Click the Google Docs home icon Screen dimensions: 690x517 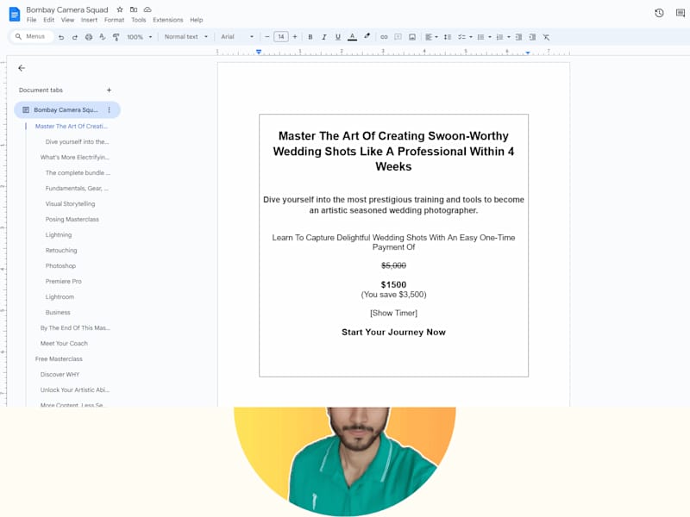(x=15, y=14)
